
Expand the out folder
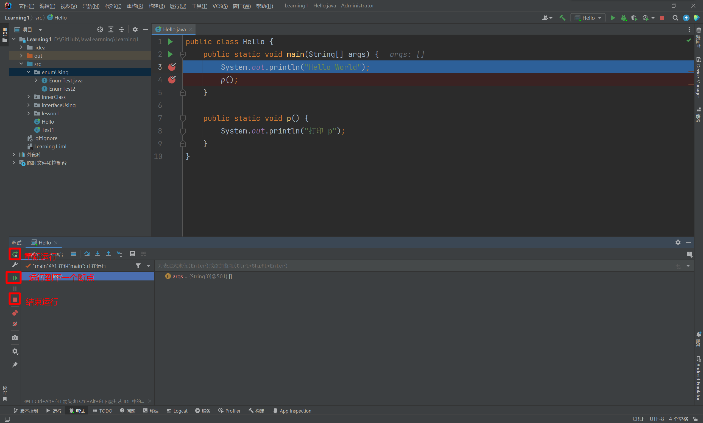pos(21,55)
